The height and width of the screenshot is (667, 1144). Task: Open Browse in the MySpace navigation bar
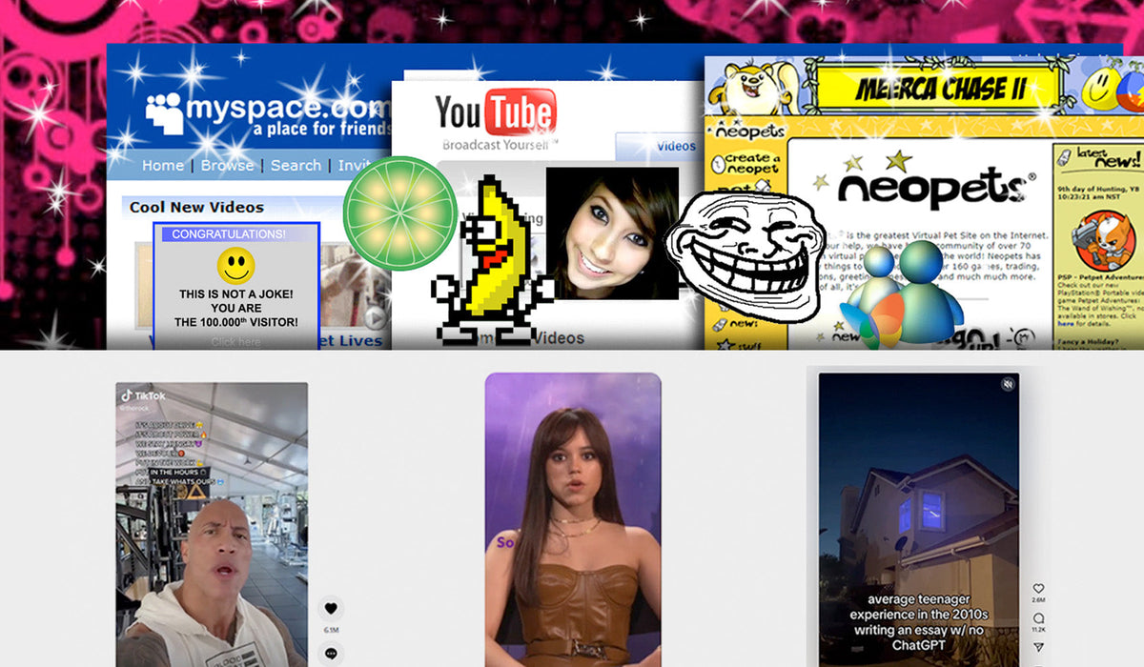point(227,165)
